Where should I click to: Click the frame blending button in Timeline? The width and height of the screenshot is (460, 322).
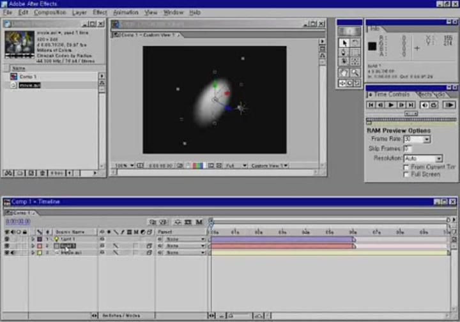(x=188, y=222)
